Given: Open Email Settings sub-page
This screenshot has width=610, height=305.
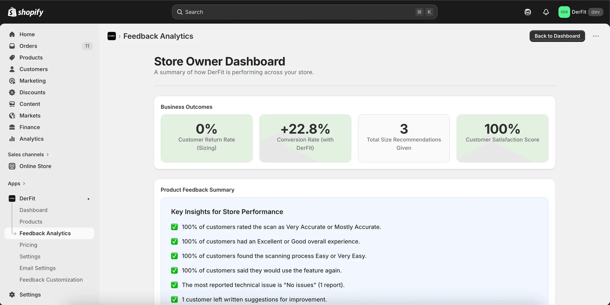Looking at the screenshot, I should 38,268.
